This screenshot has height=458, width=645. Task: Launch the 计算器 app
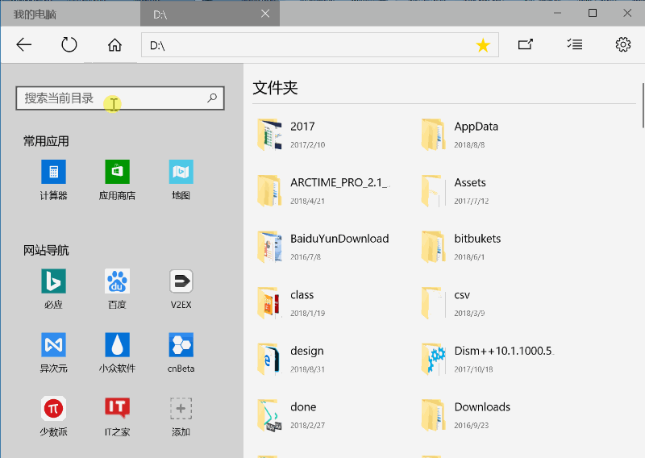pos(53,180)
